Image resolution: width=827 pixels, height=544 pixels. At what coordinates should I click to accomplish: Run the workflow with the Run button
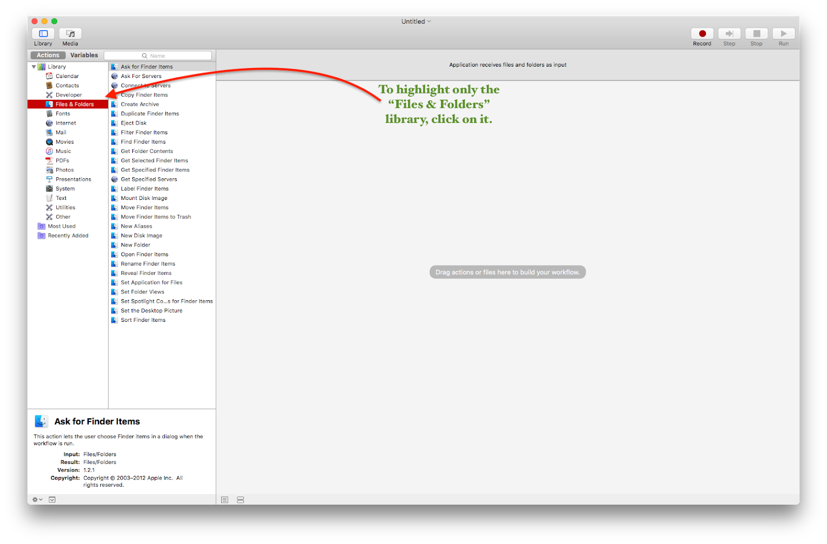[784, 34]
